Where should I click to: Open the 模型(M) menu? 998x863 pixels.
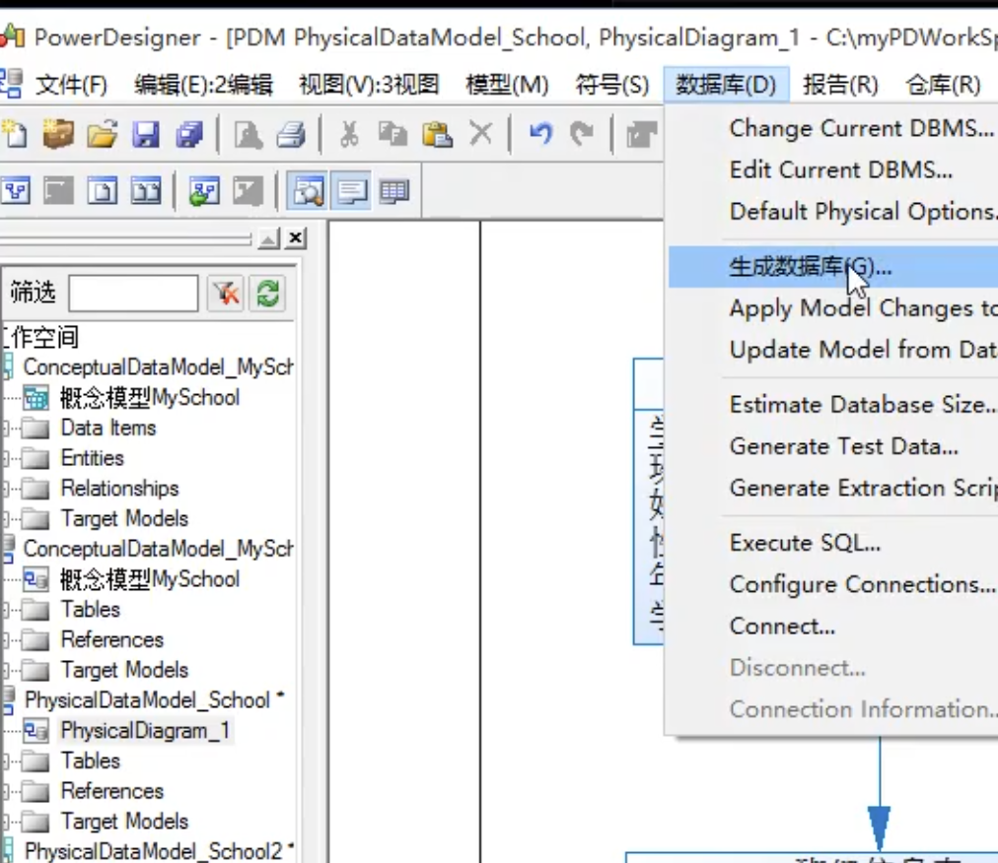507,85
